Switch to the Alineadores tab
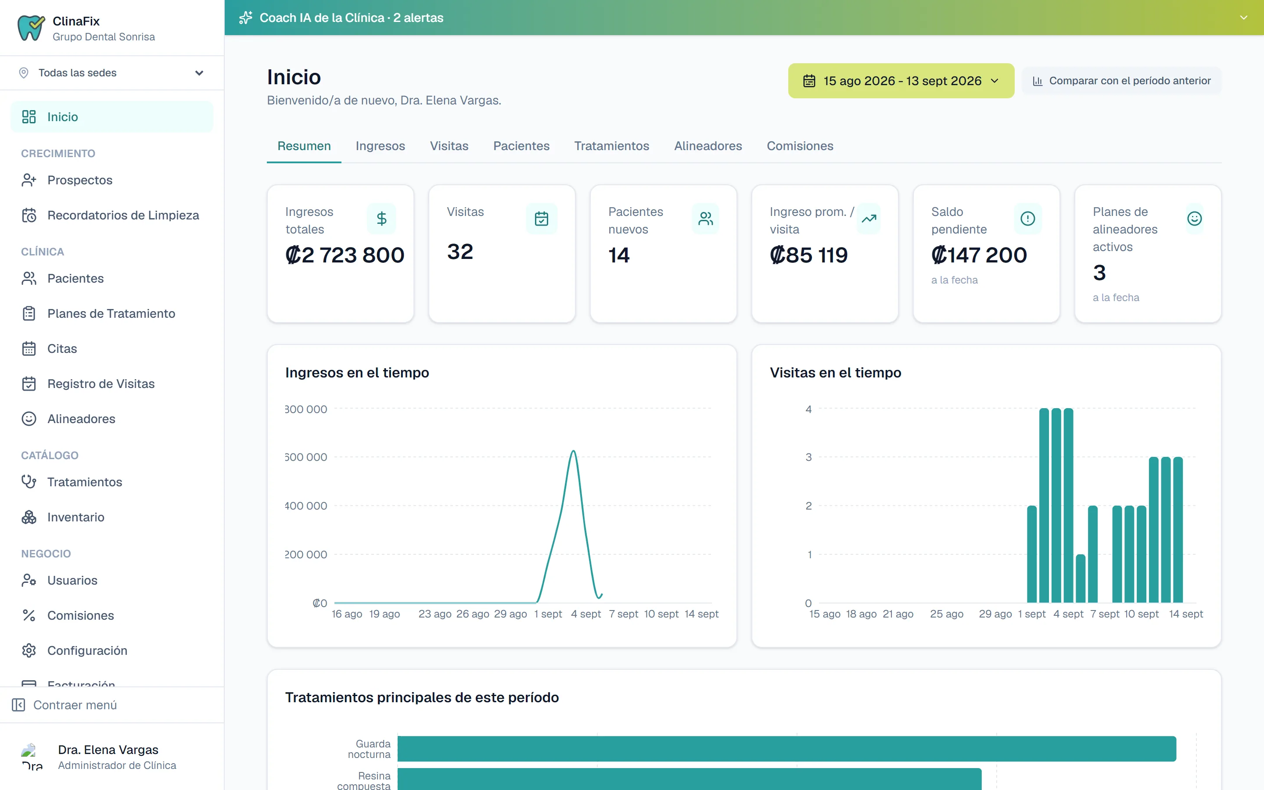Image resolution: width=1264 pixels, height=790 pixels. click(x=708, y=146)
